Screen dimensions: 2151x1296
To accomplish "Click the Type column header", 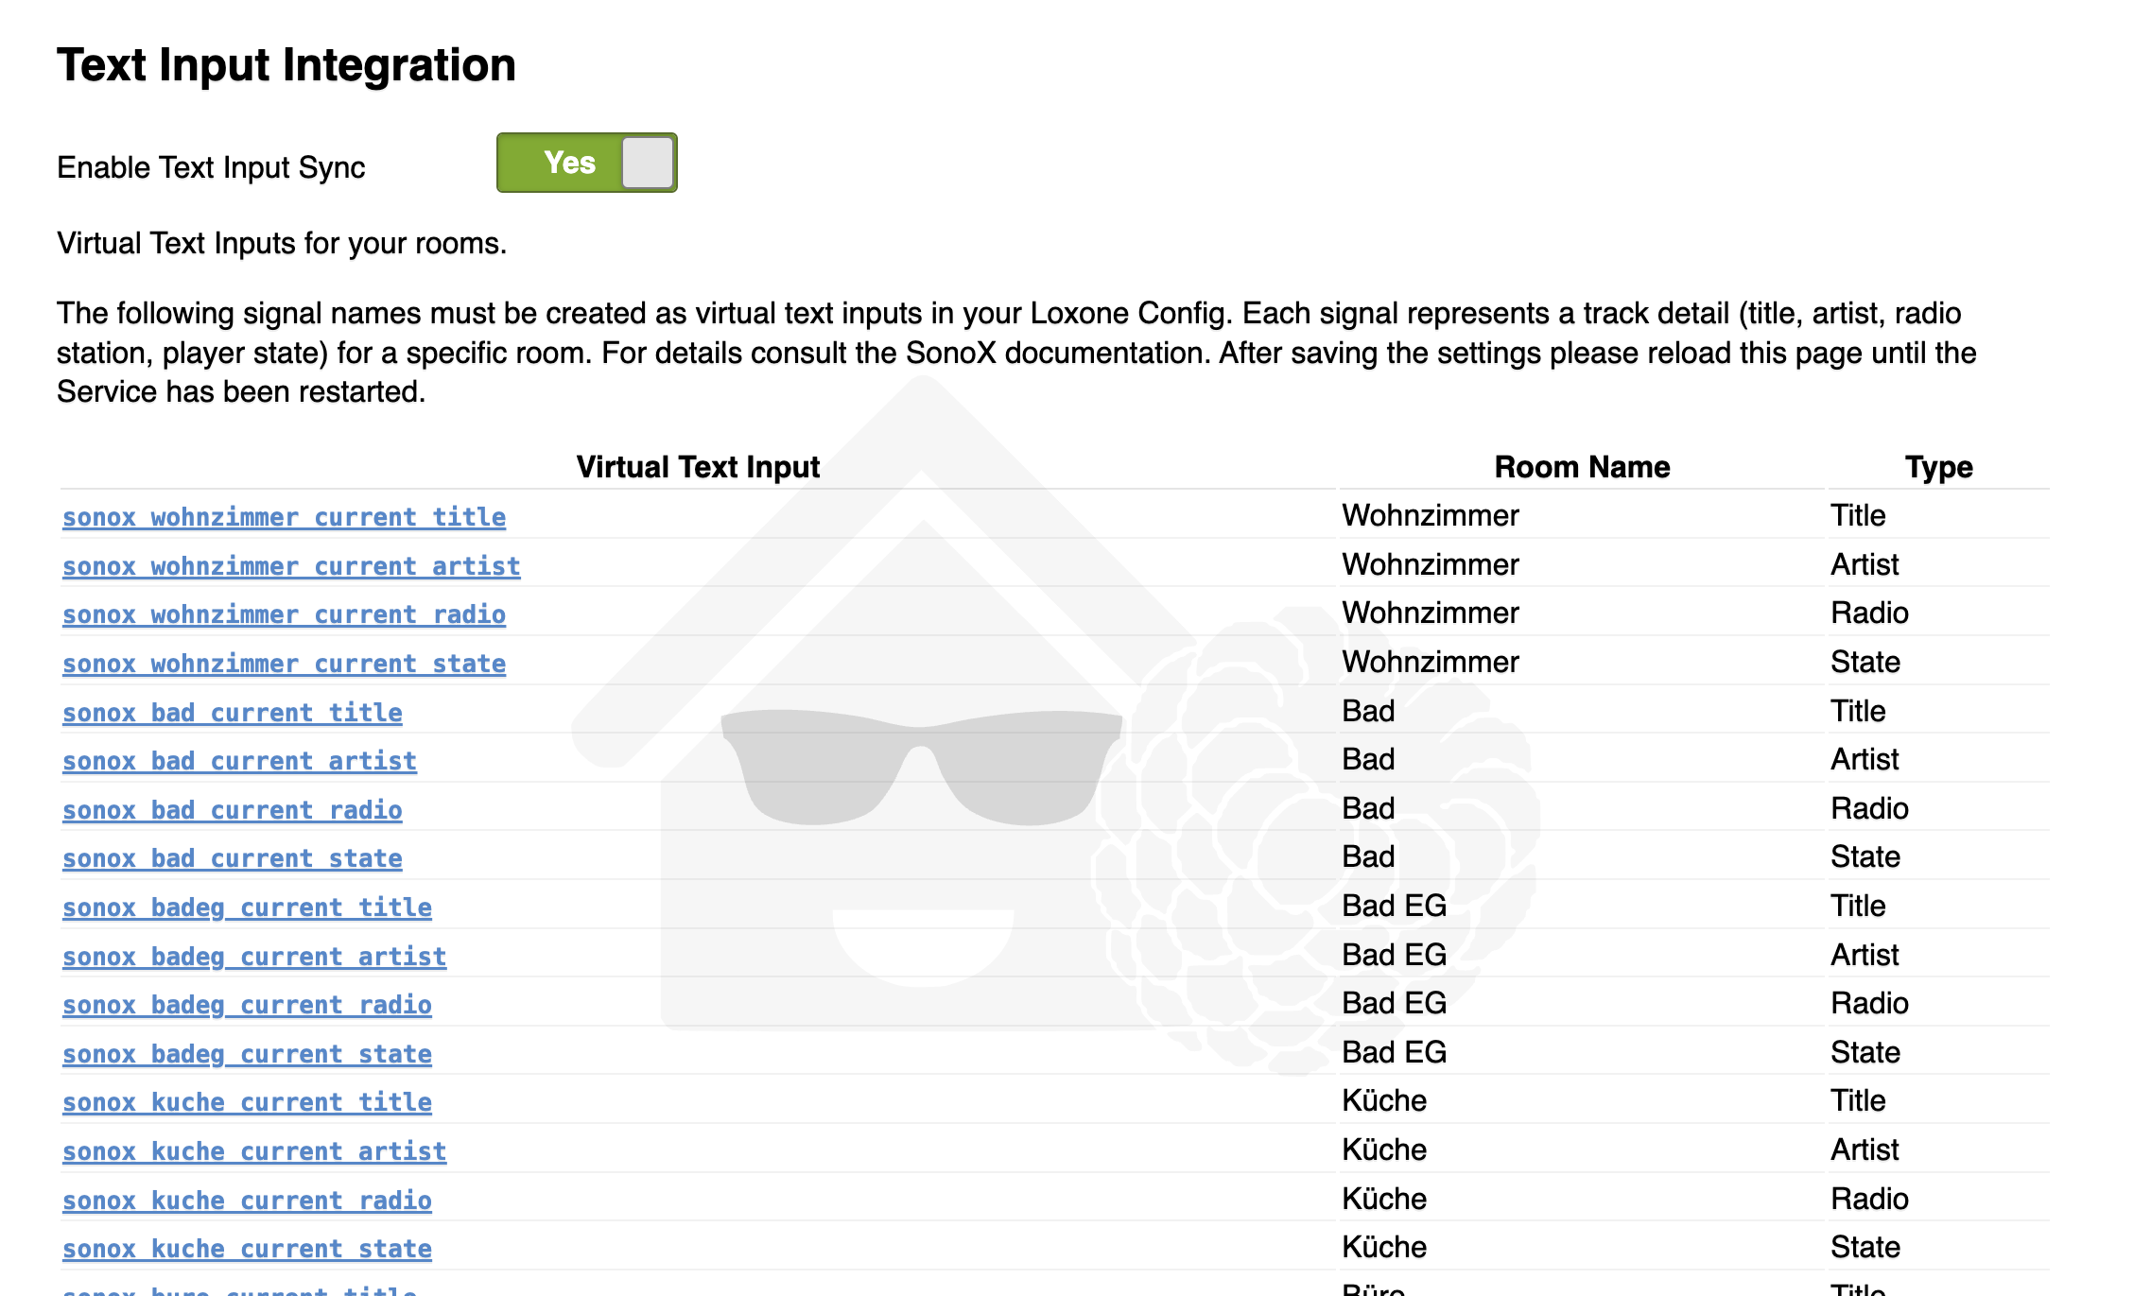I will [x=1938, y=467].
